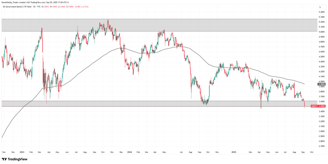Click the latest red candle at chart's right edge
This screenshot has width=328, height=164.
305,104
